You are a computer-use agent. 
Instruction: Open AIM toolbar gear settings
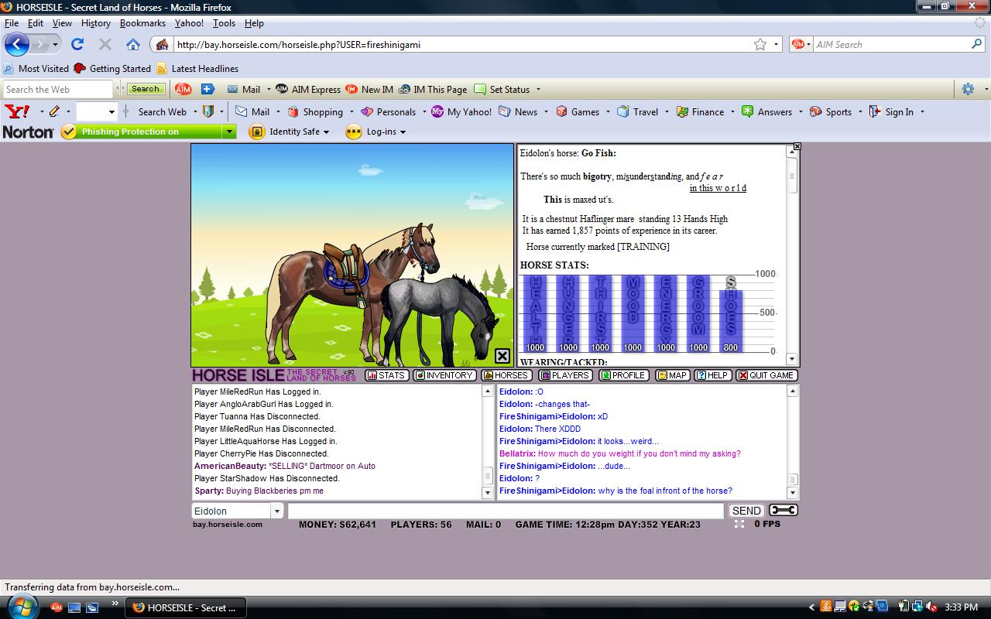968,89
